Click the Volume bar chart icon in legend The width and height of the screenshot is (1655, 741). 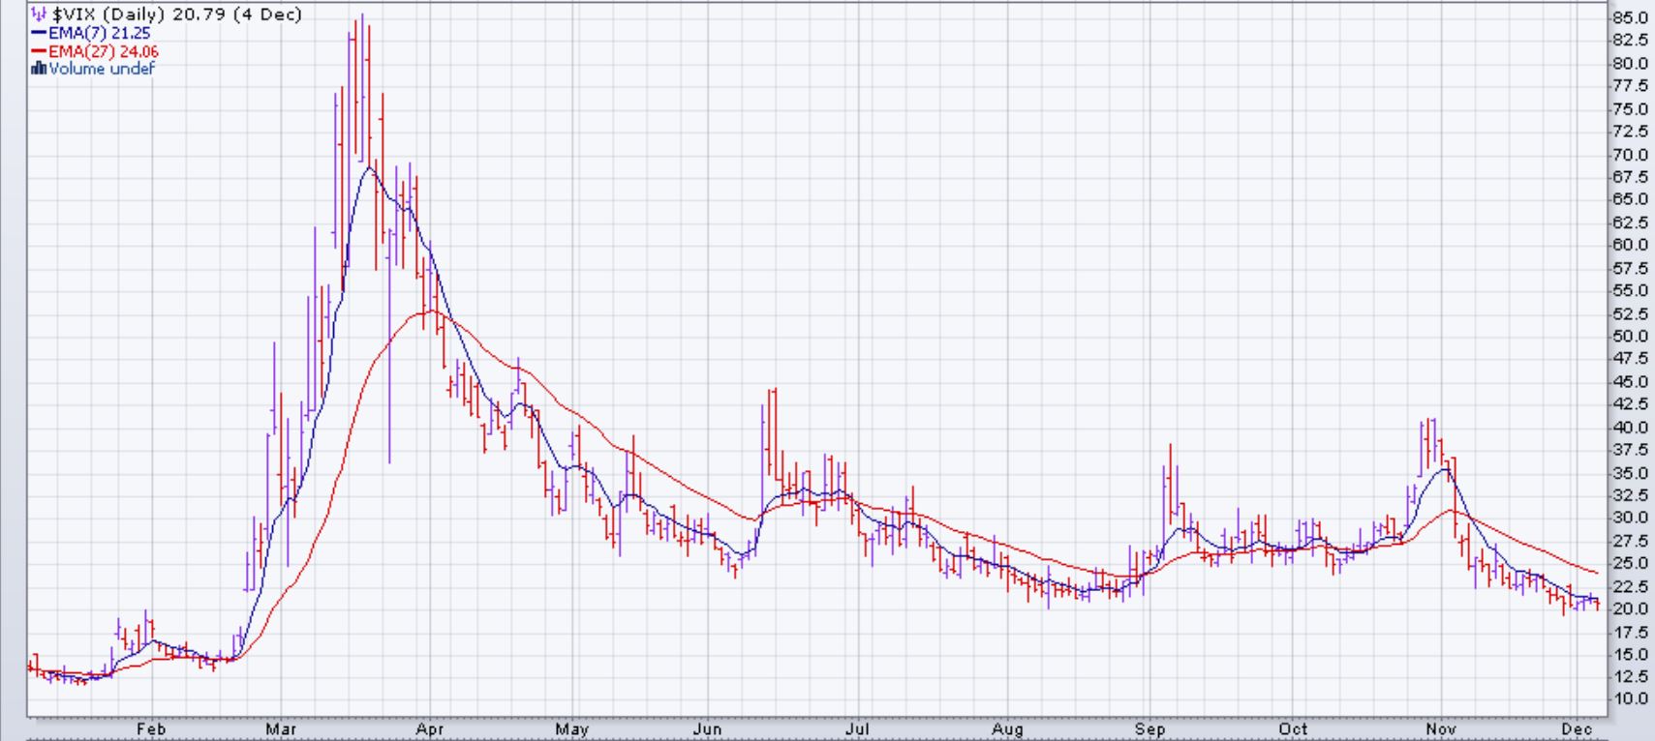point(39,69)
